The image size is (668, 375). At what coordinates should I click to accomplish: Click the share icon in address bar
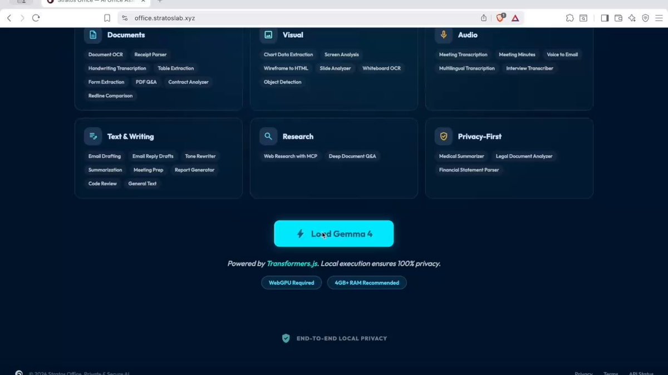484,18
